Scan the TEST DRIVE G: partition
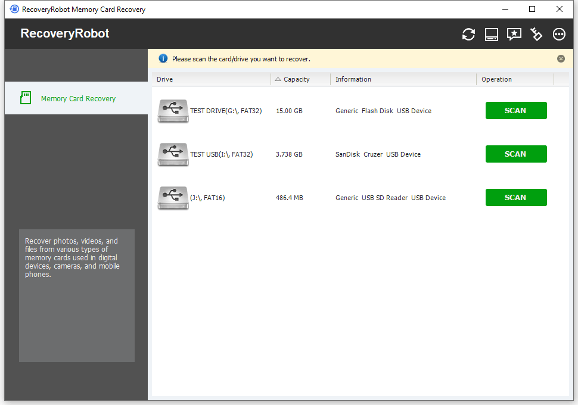The width and height of the screenshot is (578, 405). coord(516,110)
